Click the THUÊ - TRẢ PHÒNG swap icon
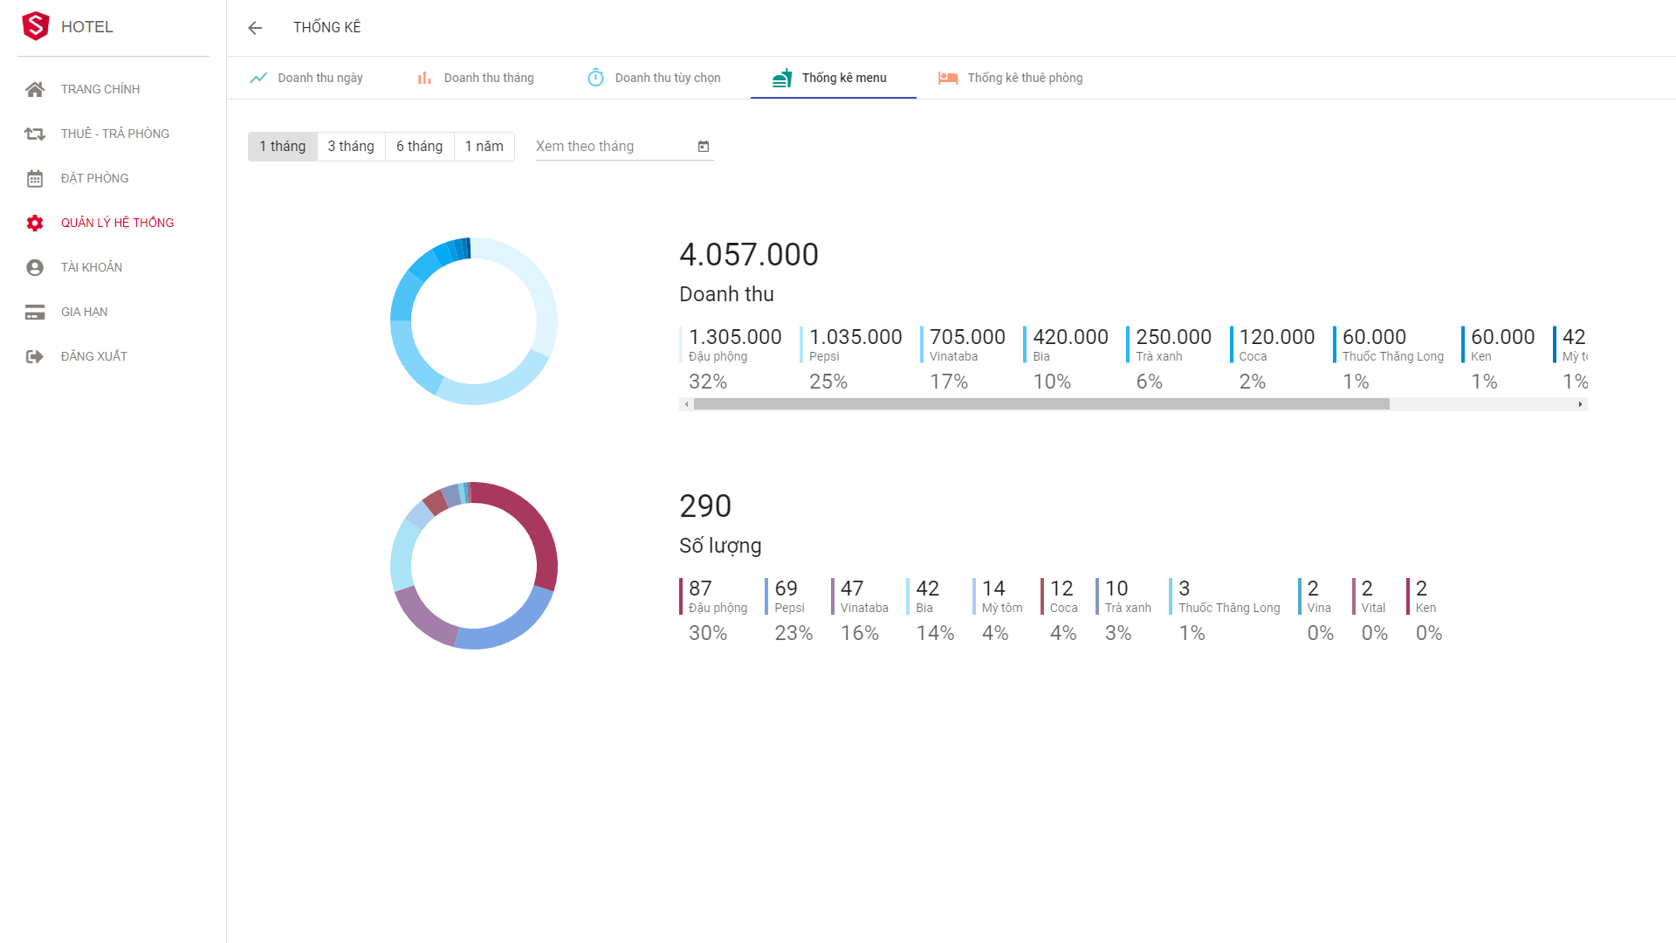The width and height of the screenshot is (1676, 943). pyautogui.click(x=35, y=134)
